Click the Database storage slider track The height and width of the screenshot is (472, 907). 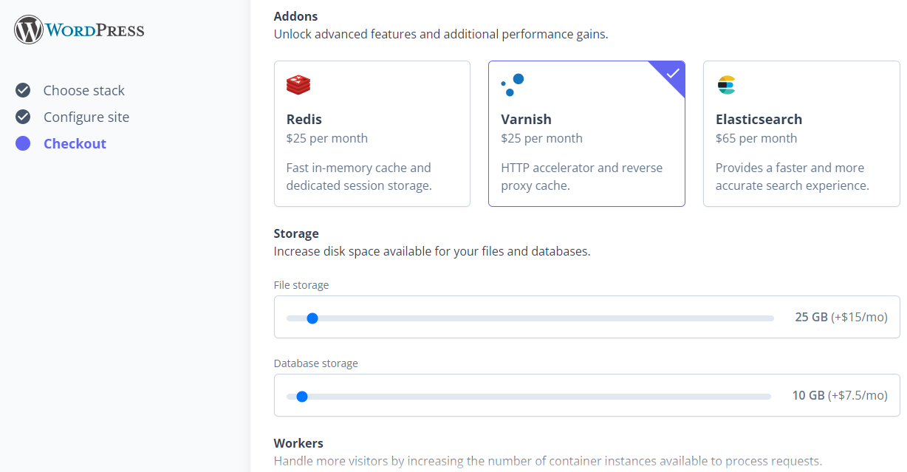(529, 397)
